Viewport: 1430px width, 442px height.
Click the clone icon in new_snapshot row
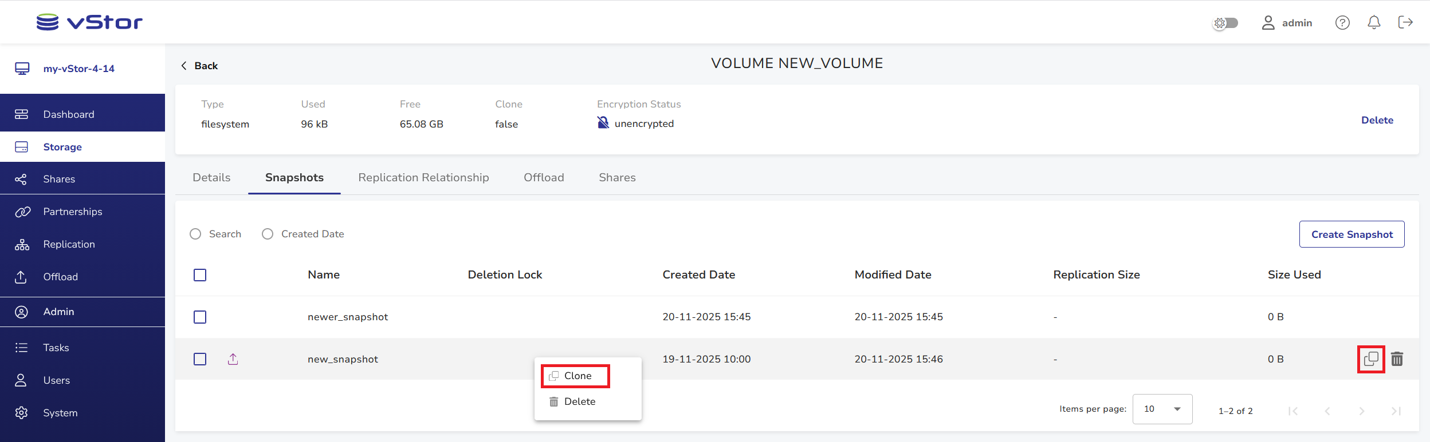[1370, 359]
